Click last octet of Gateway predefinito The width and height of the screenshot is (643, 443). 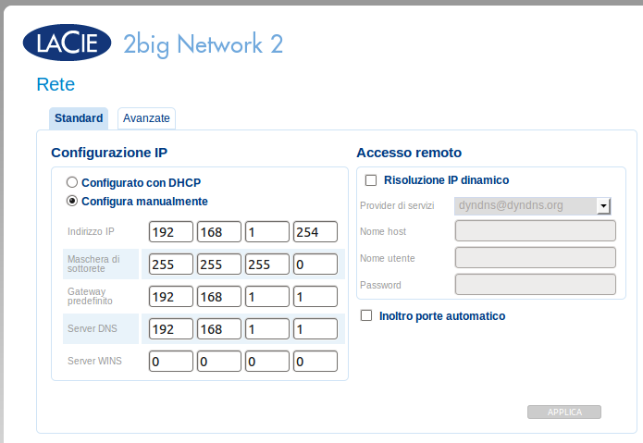point(315,297)
